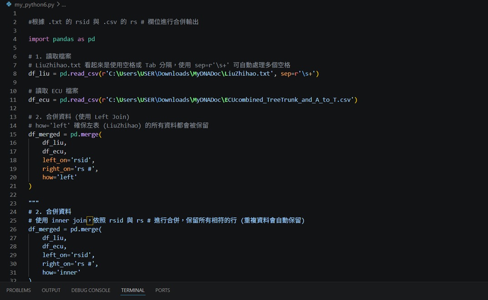Place cursor on 'import pandas as pd'

pos(61,39)
